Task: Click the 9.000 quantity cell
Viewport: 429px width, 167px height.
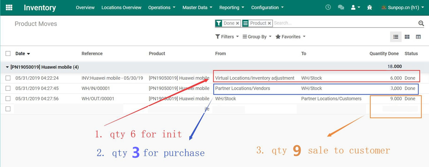Action: 396,99
